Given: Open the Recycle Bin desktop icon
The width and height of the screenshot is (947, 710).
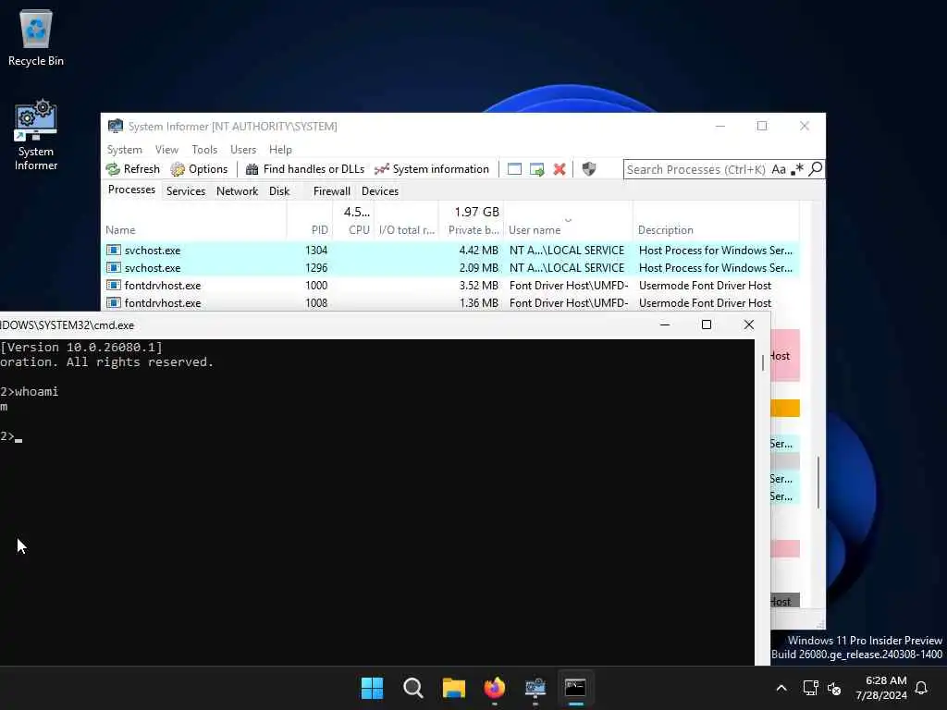Looking at the screenshot, I should (x=36, y=37).
